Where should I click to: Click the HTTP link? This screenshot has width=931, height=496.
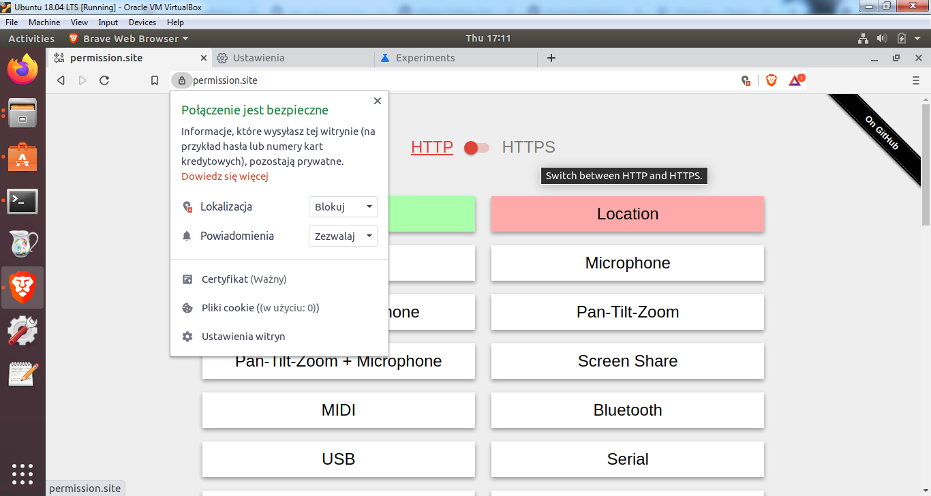coord(432,147)
